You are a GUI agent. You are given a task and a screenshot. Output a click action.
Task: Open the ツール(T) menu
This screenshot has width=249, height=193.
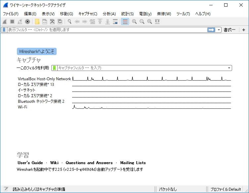(183, 14)
